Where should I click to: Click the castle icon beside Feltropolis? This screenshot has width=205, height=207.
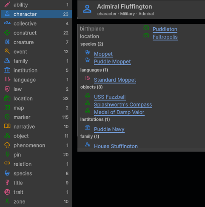[x=146, y=35]
